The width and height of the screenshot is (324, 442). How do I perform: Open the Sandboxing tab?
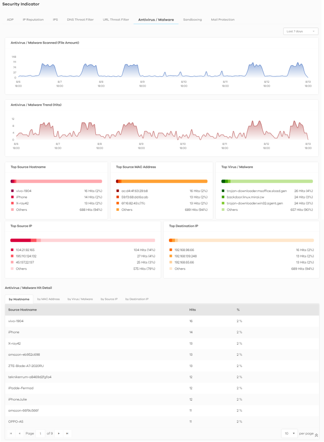click(x=192, y=19)
